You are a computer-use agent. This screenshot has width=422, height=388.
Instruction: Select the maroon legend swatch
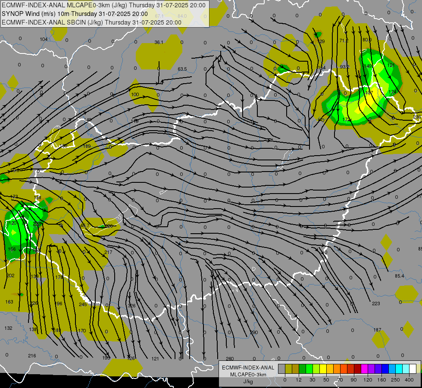(x=357, y=369)
